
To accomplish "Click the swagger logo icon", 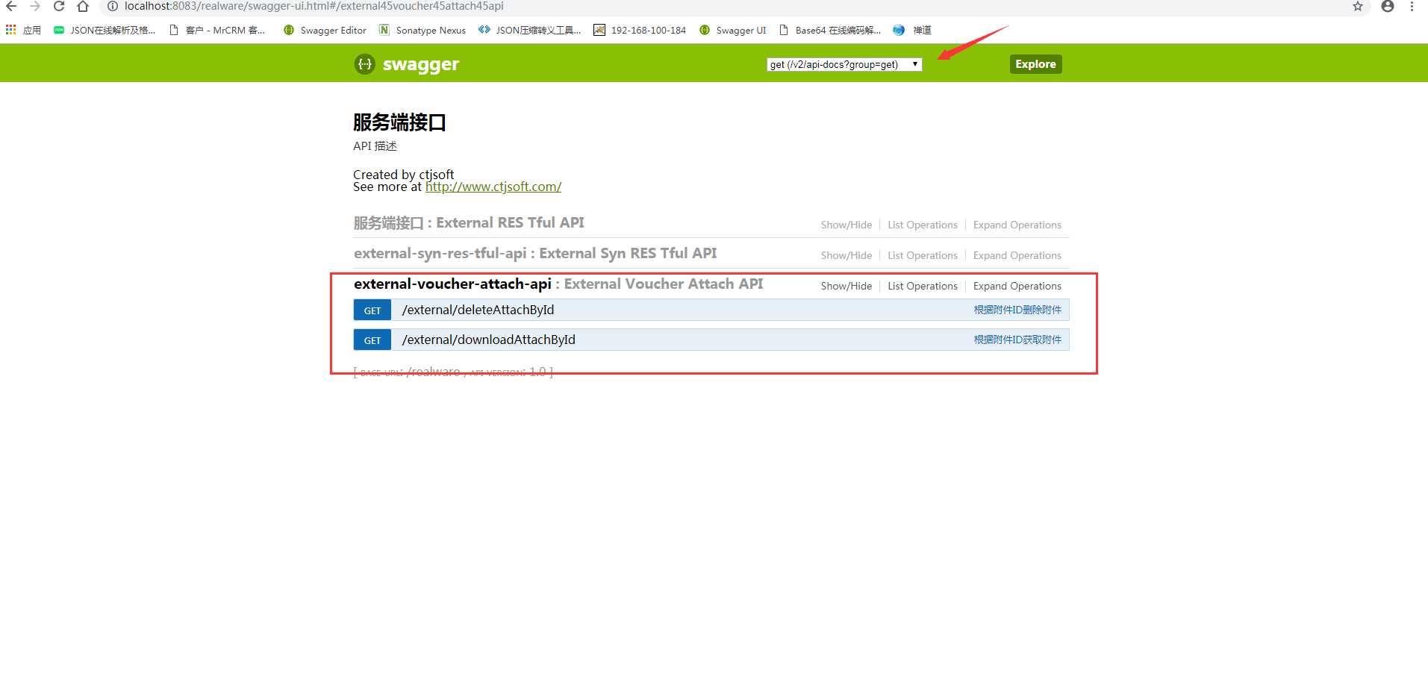I will tap(364, 64).
